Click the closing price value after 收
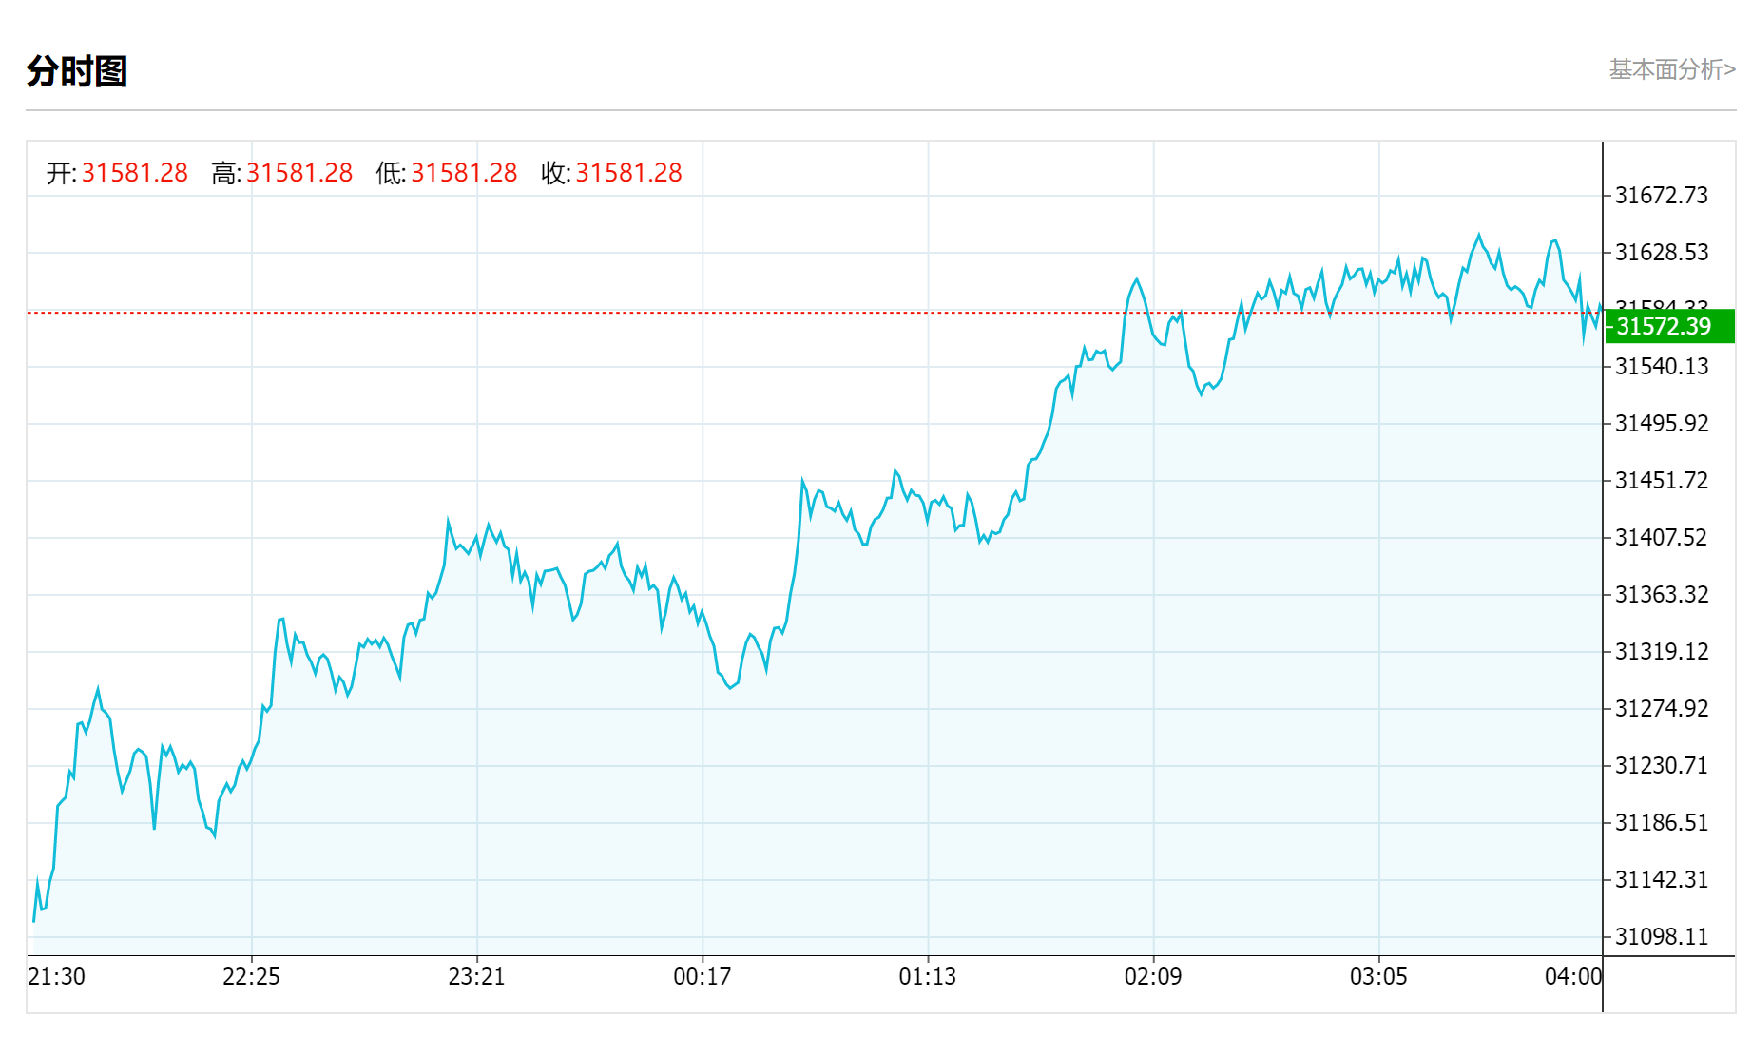Viewport: 1752px width, 1053px height. 628,173
